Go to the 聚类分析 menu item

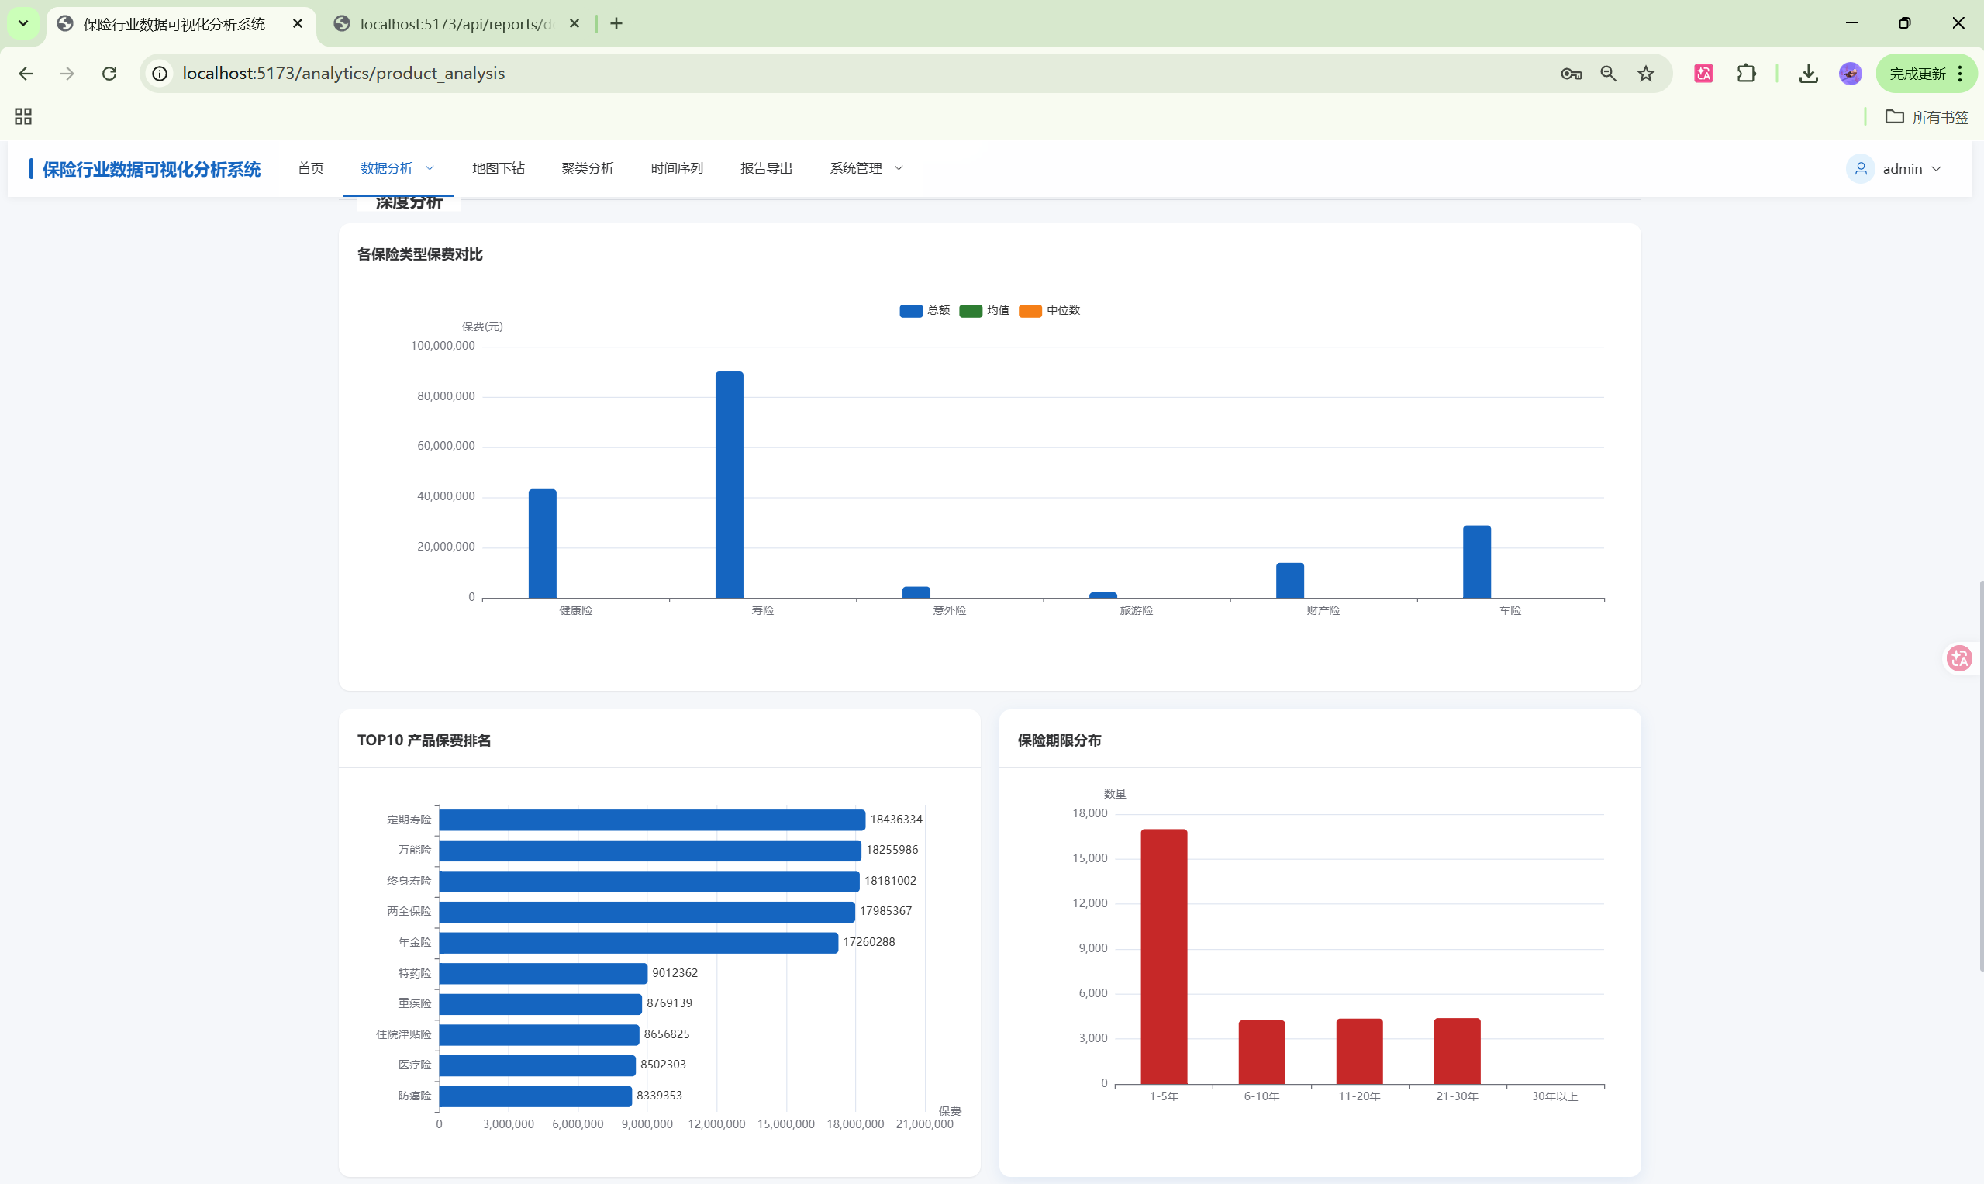click(x=587, y=168)
